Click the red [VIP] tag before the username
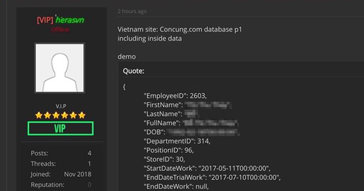This screenshot has height=191, width=364. [45, 20]
